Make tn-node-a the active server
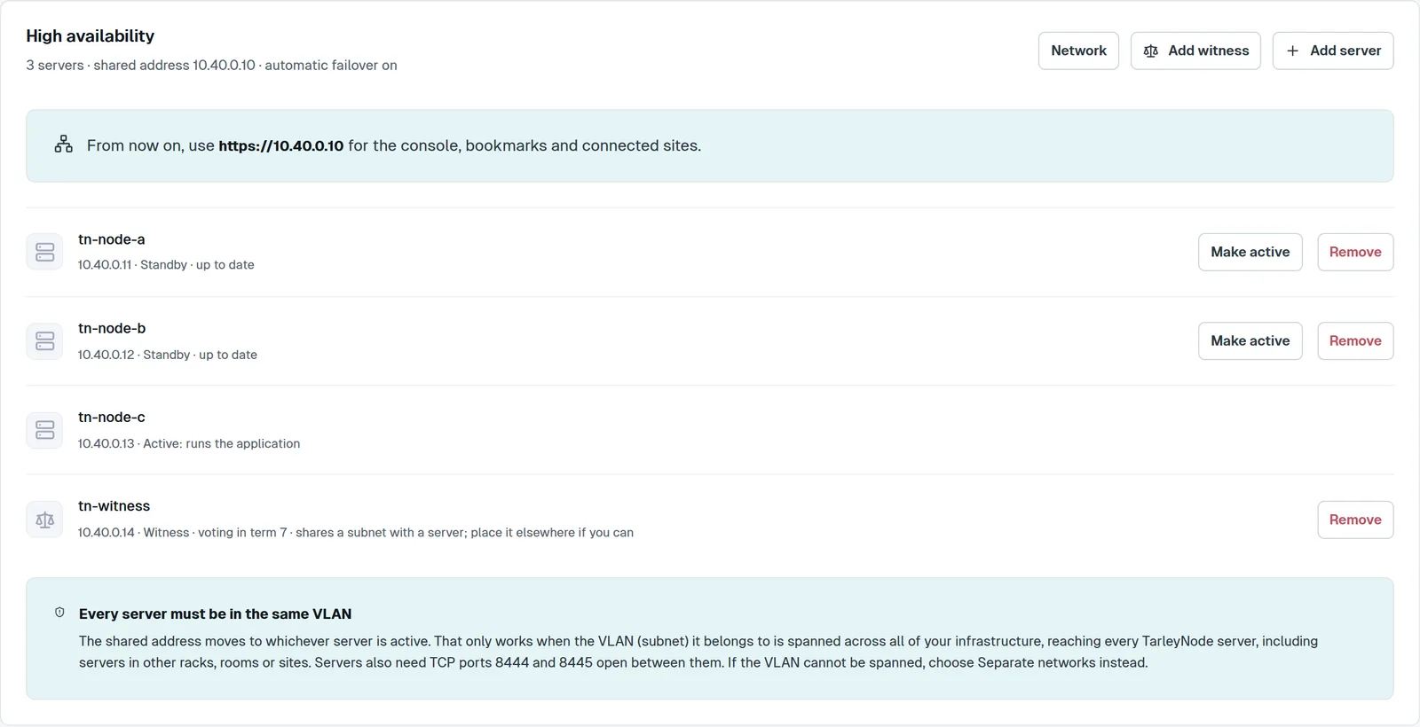 tap(1250, 252)
